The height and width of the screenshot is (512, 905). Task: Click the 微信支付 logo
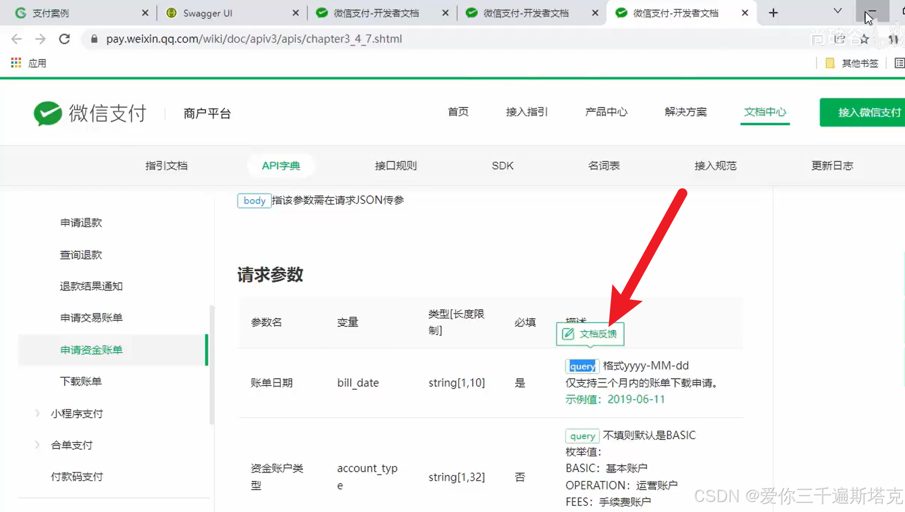click(90, 113)
